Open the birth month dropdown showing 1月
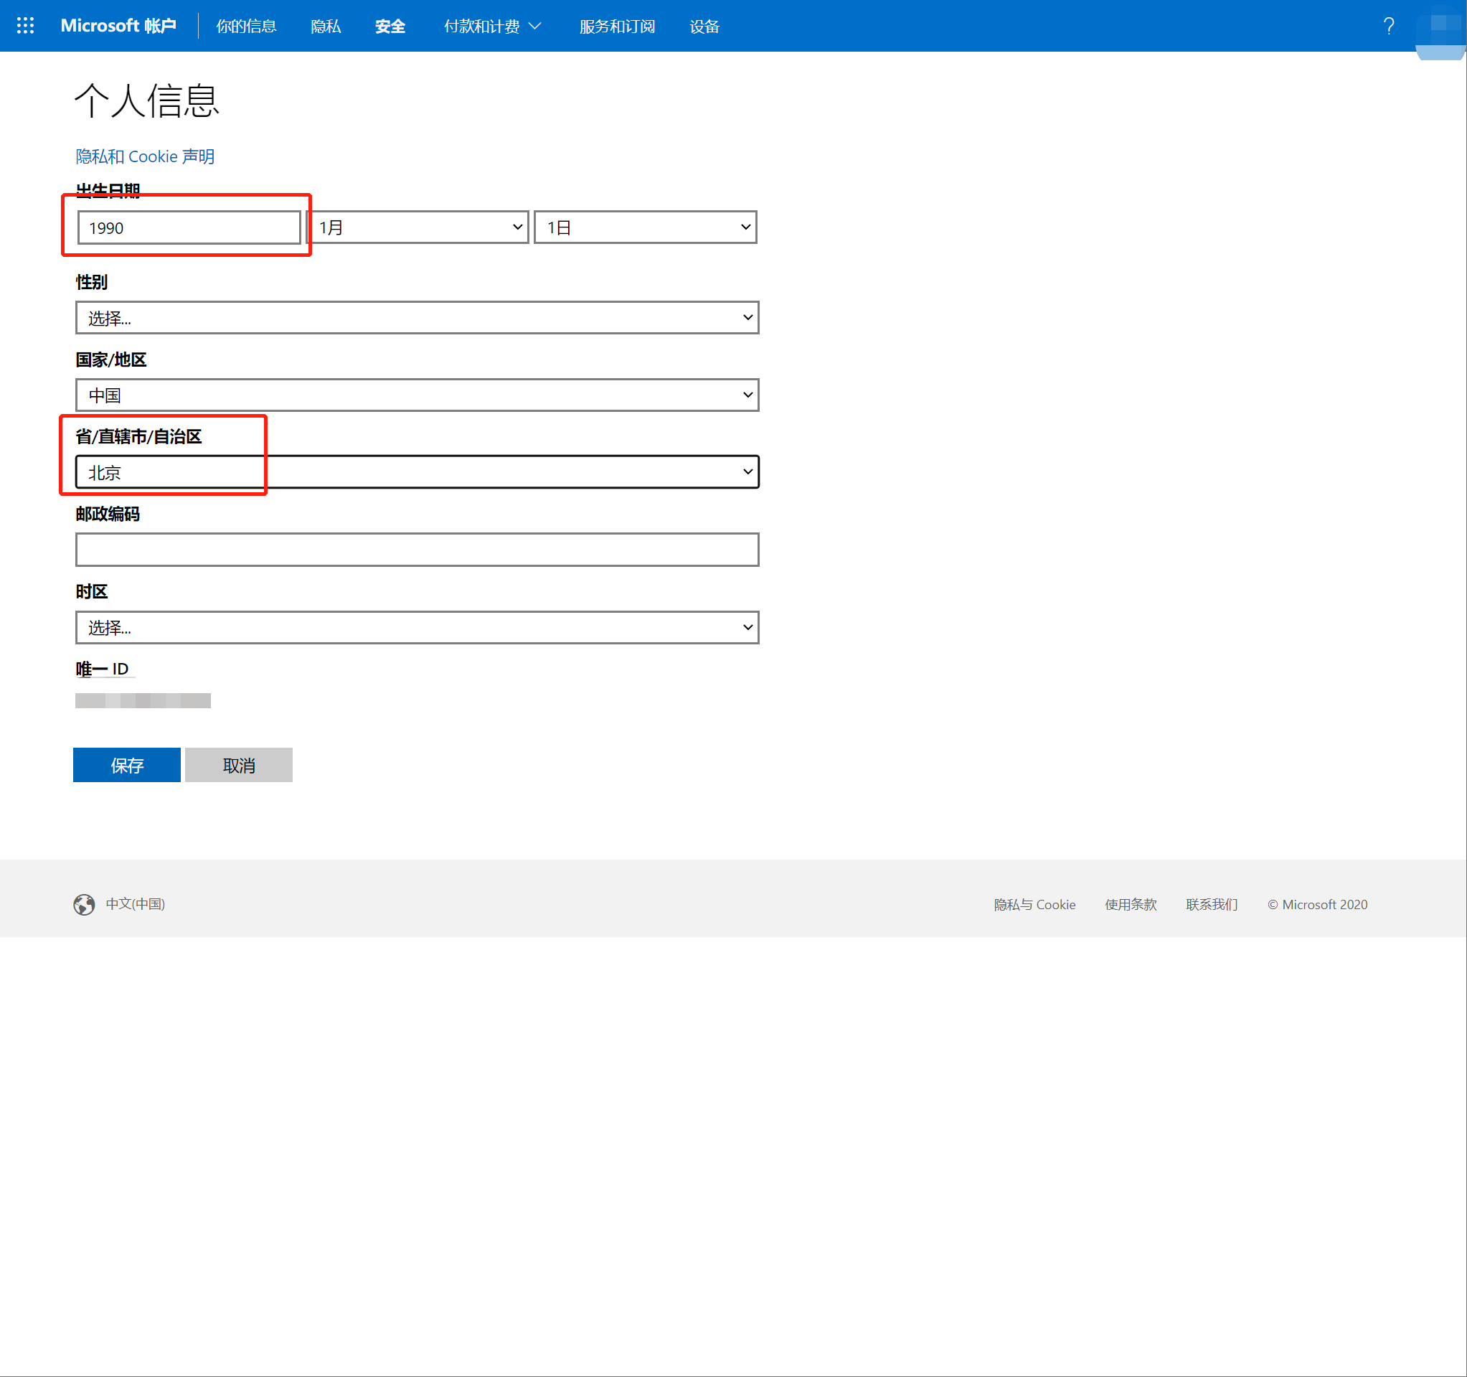The height and width of the screenshot is (1377, 1467). point(418,227)
